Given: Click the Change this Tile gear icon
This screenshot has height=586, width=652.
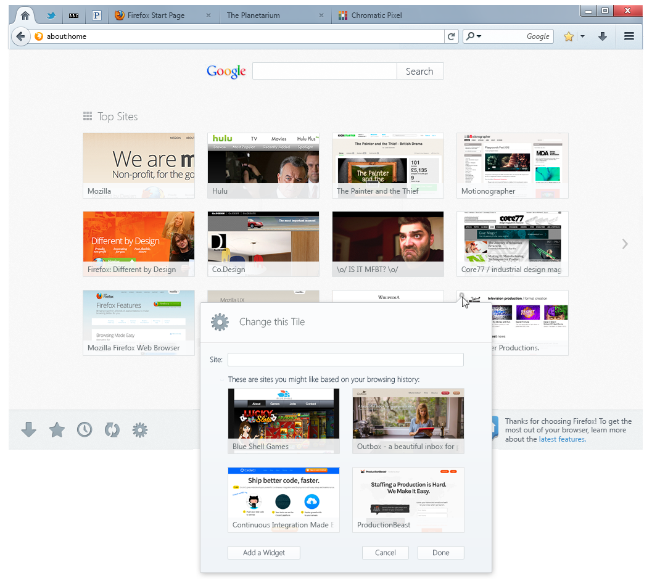Looking at the screenshot, I should point(220,322).
